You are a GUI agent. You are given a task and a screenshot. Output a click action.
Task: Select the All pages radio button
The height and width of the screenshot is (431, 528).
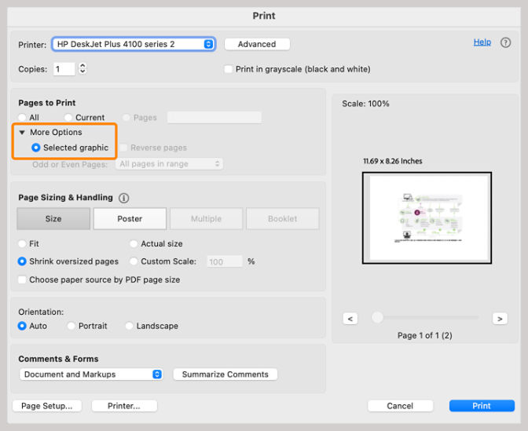23,118
